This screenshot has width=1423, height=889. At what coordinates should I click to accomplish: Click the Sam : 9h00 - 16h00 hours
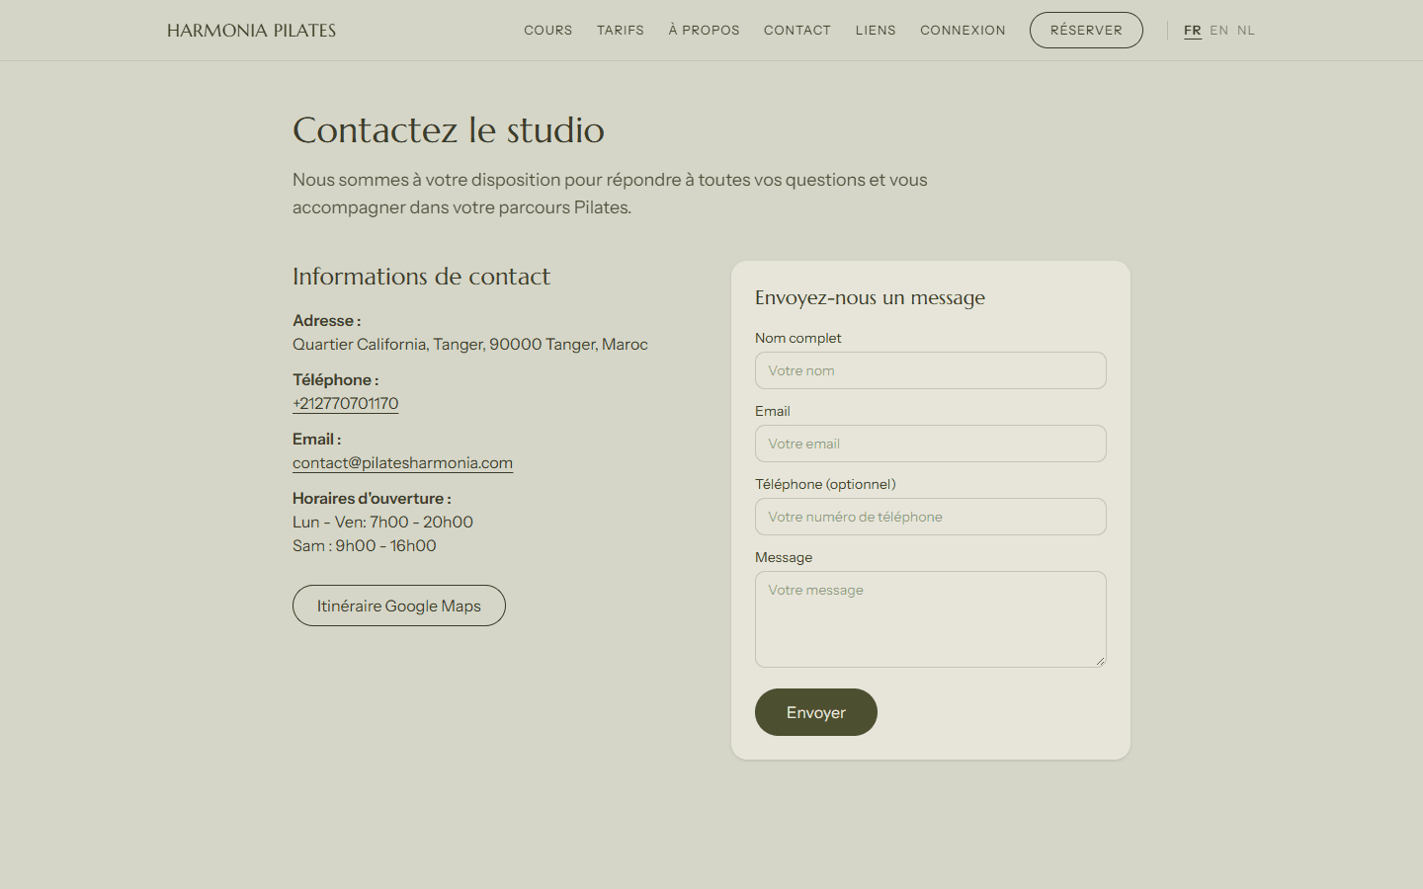365,545
